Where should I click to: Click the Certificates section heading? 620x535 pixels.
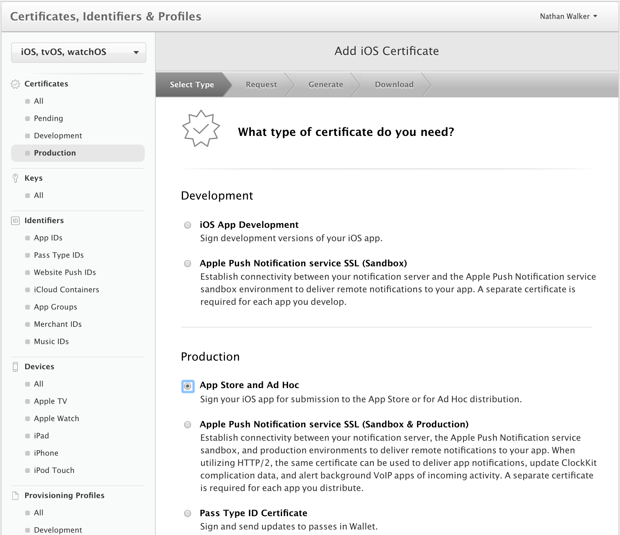coord(46,84)
